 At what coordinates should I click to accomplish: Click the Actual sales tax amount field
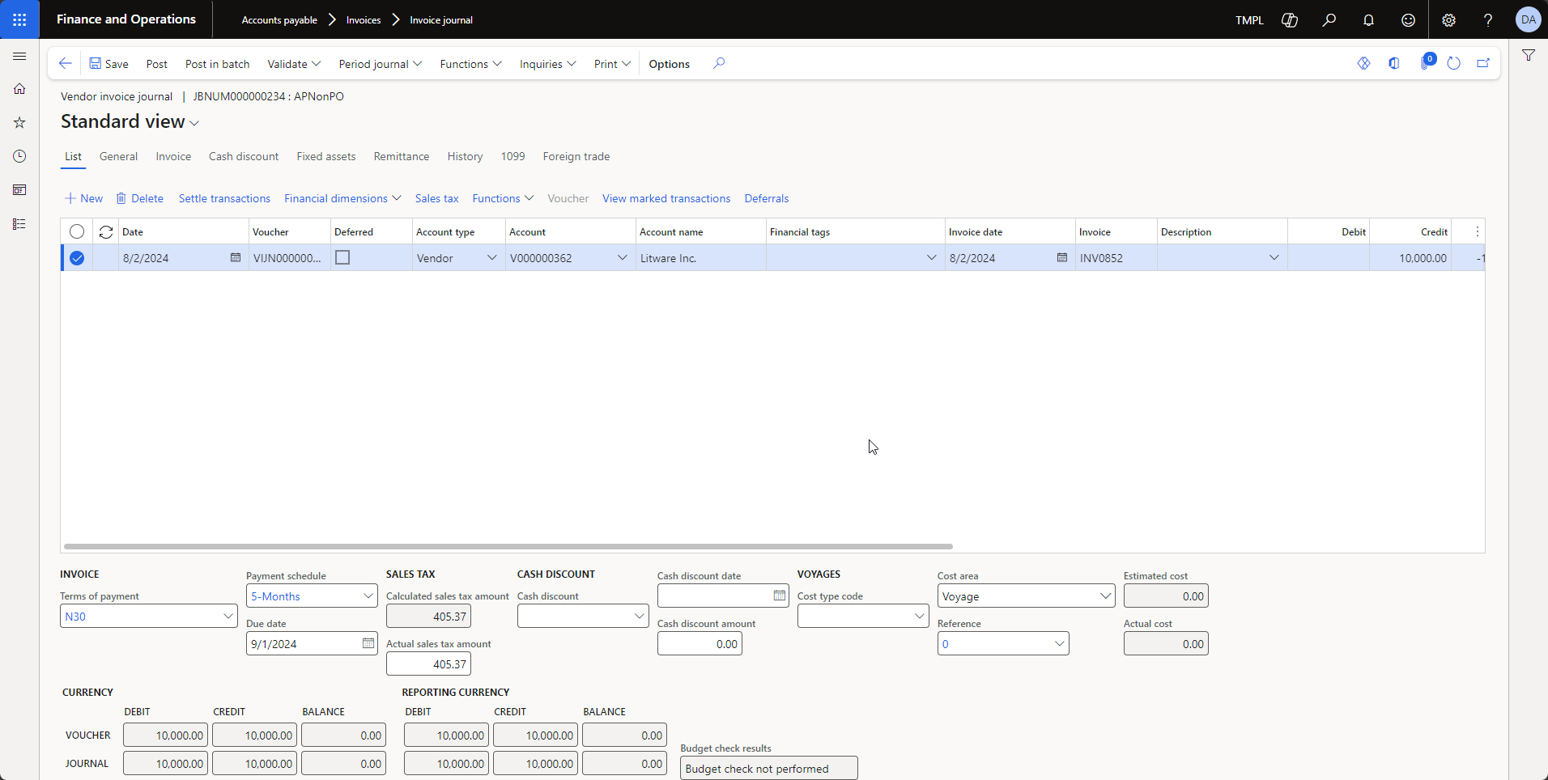(428, 663)
